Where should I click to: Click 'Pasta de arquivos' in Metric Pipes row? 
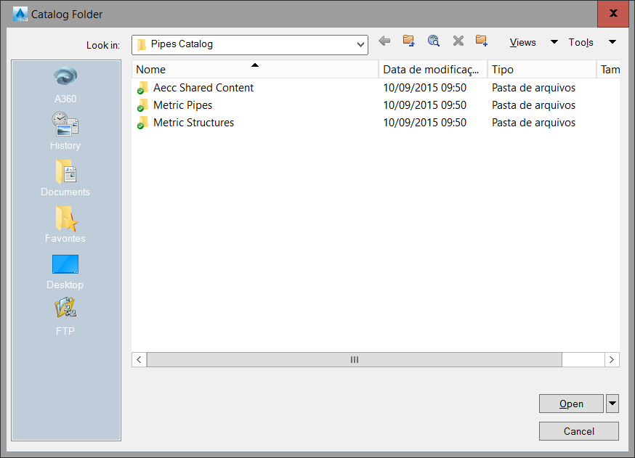(533, 105)
